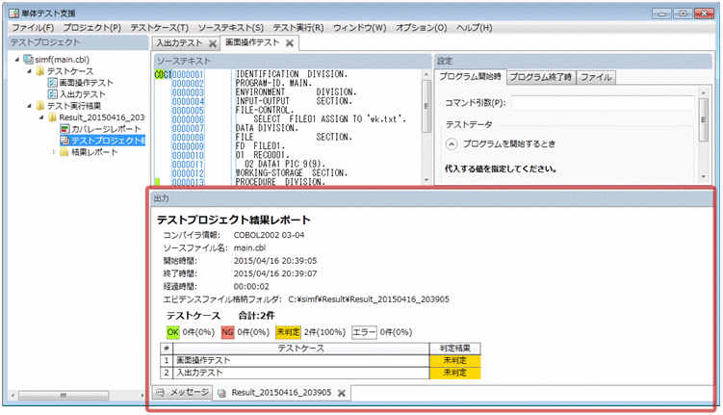Select the 入出力テスト tree item

click(x=83, y=94)
